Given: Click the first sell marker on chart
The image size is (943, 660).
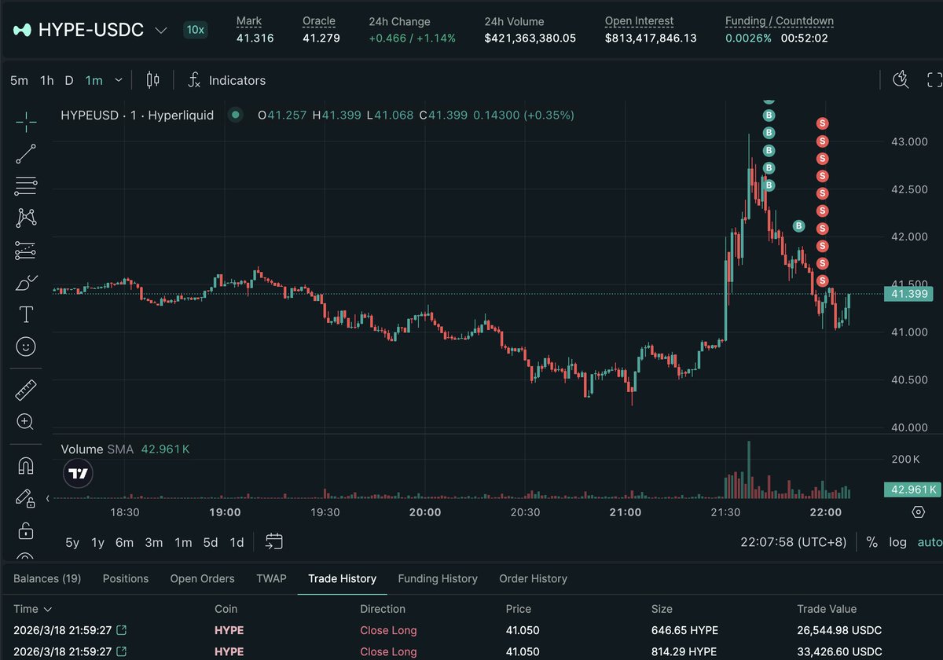Looking at the screenshot, I should 822,123.
